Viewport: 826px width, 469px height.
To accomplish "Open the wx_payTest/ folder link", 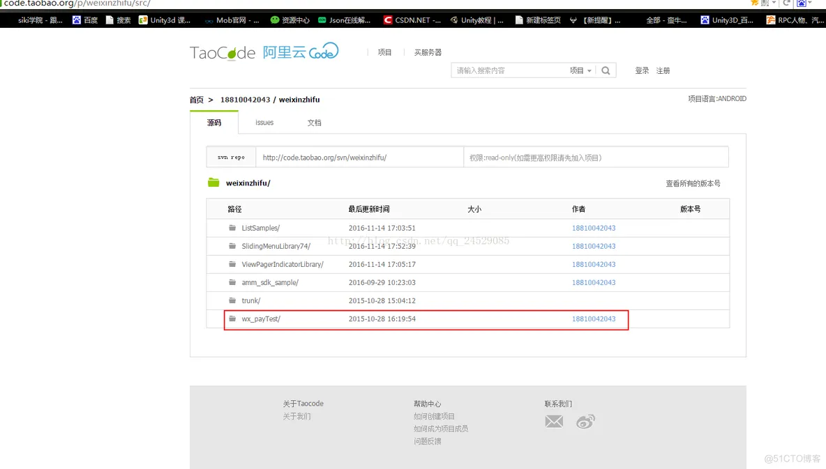I will (261, 318).
